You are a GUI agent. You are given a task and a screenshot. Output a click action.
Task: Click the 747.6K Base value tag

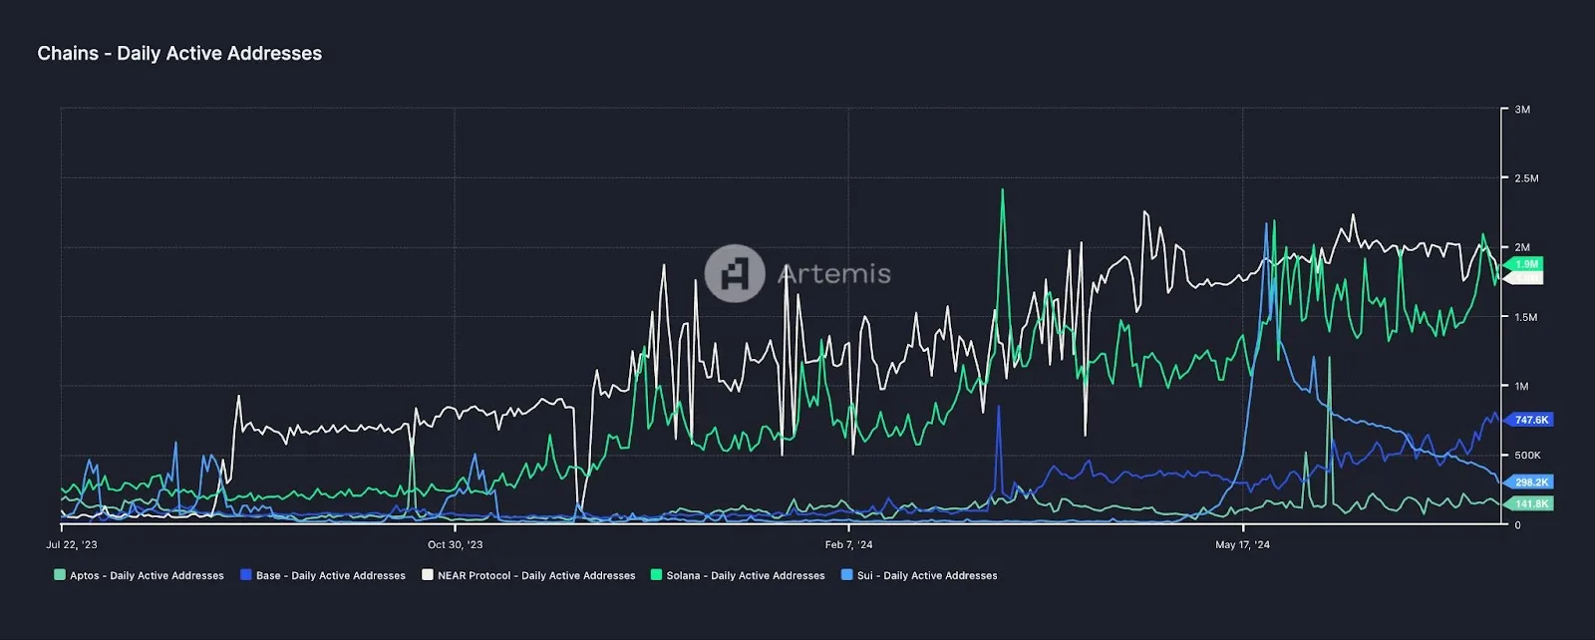[x=1530, y=420]
